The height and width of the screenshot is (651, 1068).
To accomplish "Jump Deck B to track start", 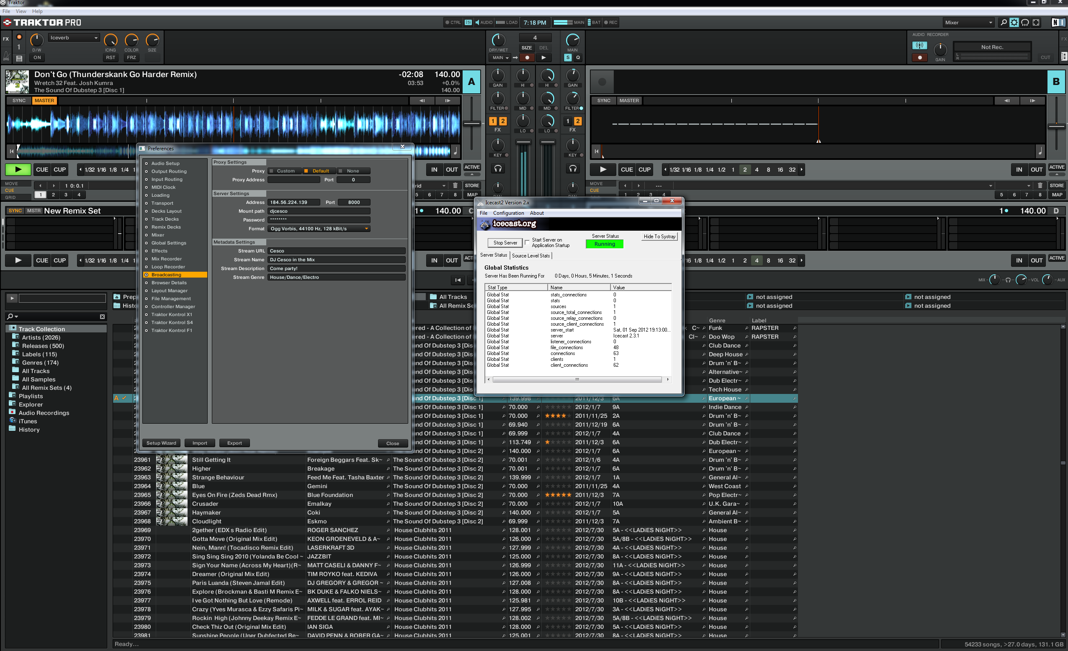I will tap(597, 151).
